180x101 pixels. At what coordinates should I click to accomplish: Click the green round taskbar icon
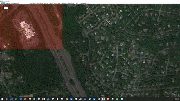[117, 99]
